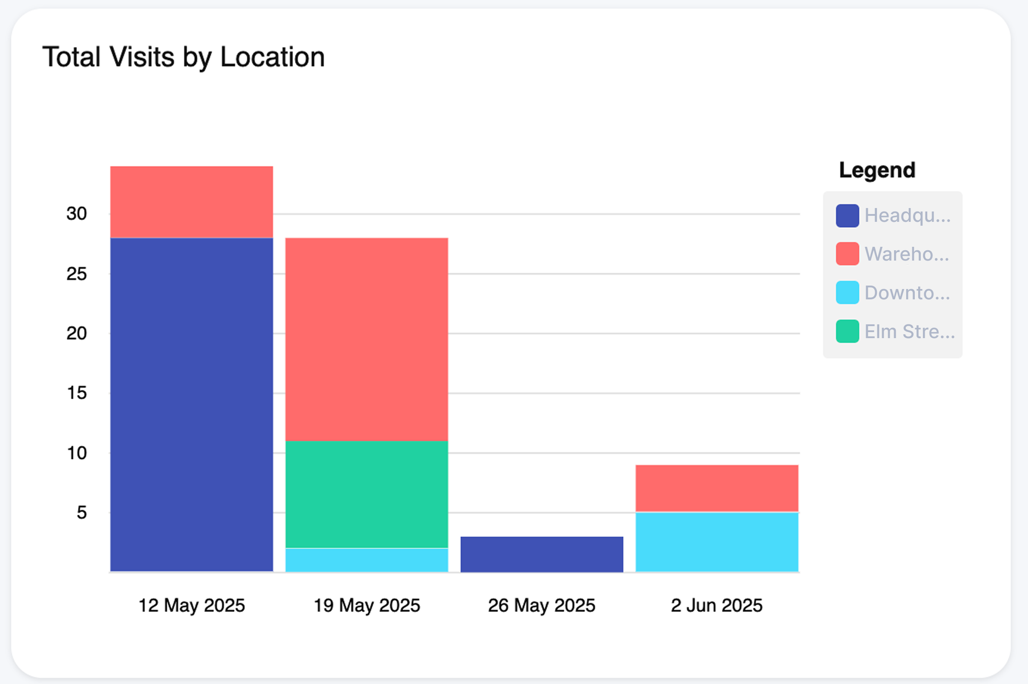Viewport: 1028px width, 684px height.
Task: Click the 2 Jun 2025 axis label
Action: tap(716, 606)
